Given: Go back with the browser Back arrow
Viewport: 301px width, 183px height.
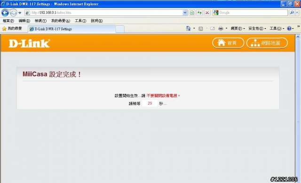Looking at the screenshot, I should [5, 13].
